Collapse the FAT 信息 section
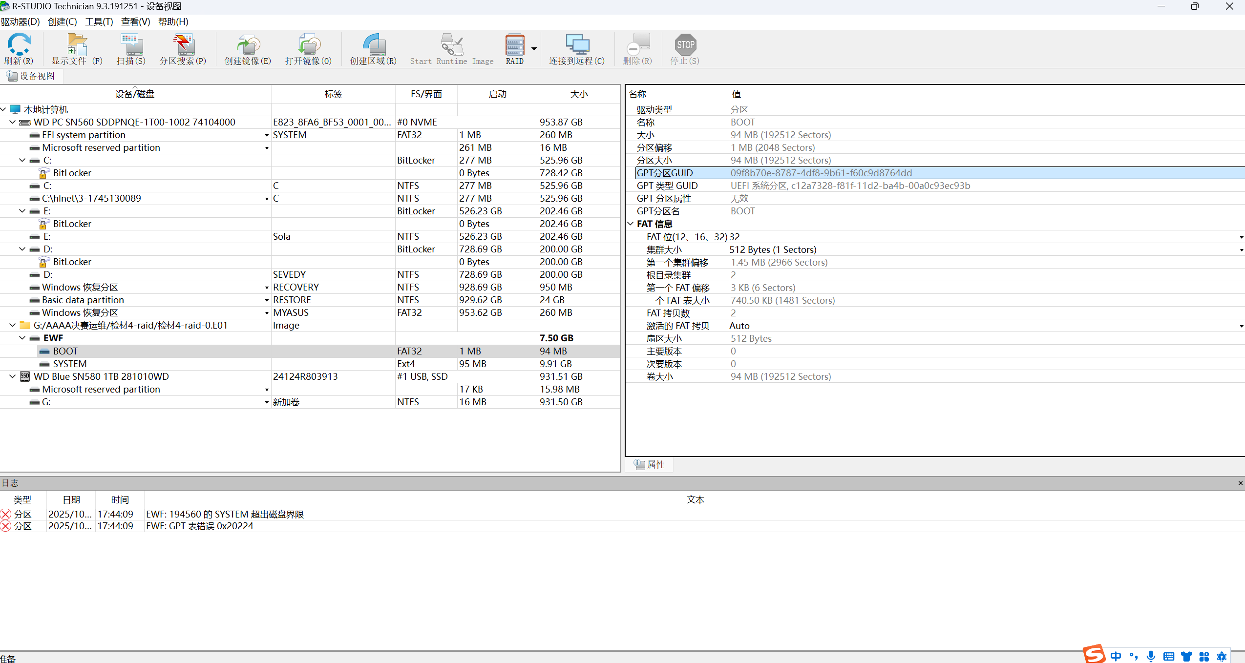 coord(631,224)
